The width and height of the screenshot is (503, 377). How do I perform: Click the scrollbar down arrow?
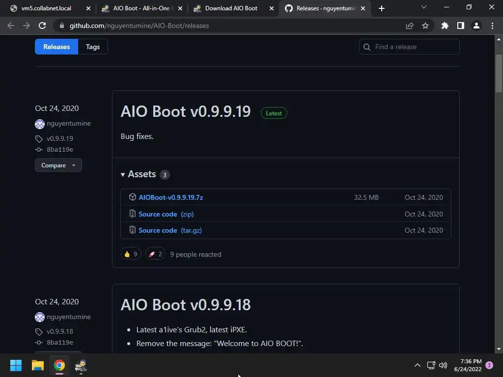point(499,349)
